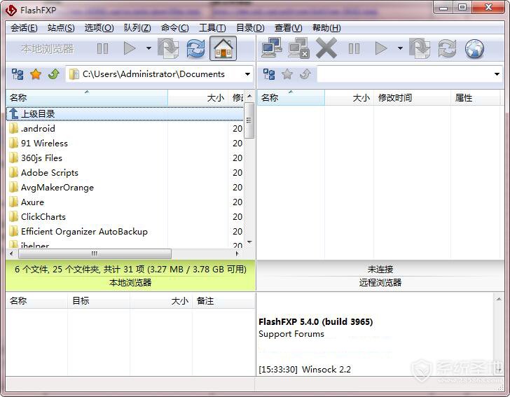Select the Adobe Scripts folder
The height and width of the screenshot is (397, 510).
(x=125, y=173)
